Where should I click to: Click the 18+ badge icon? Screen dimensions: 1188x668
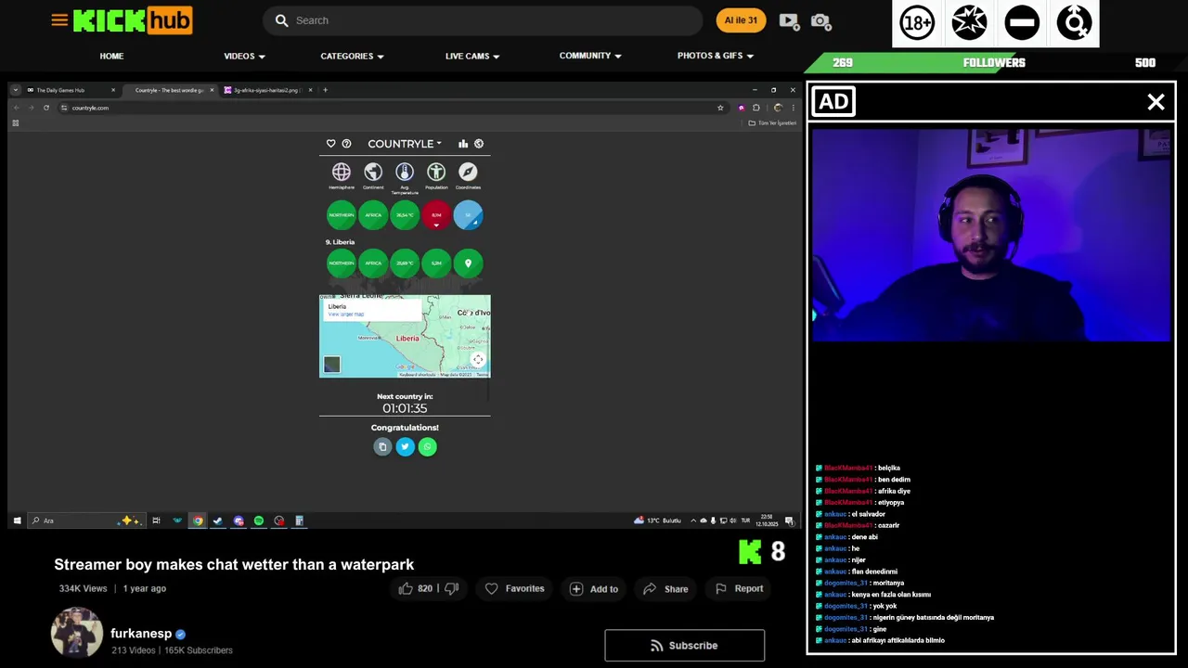pyautogui.click(x=917, y=23)
